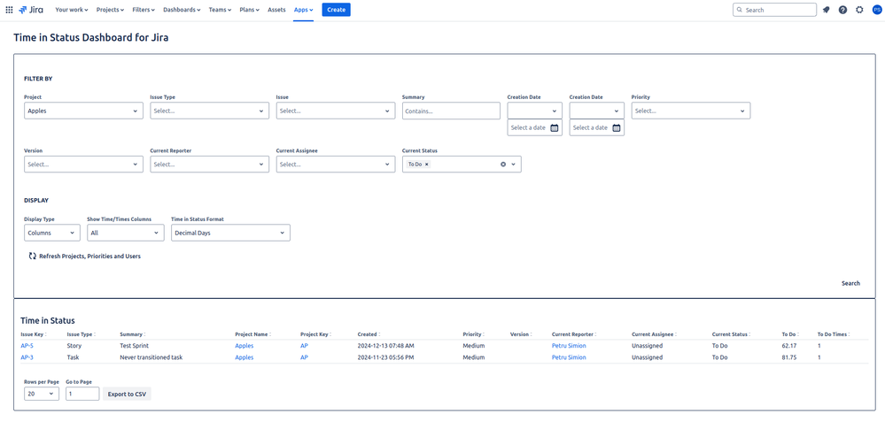
Task: Click the second Creation Date calendar icon
Action: point(617,128)
